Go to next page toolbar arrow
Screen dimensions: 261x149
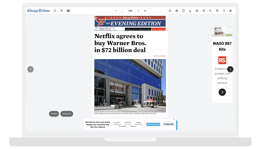pos(138,11)
